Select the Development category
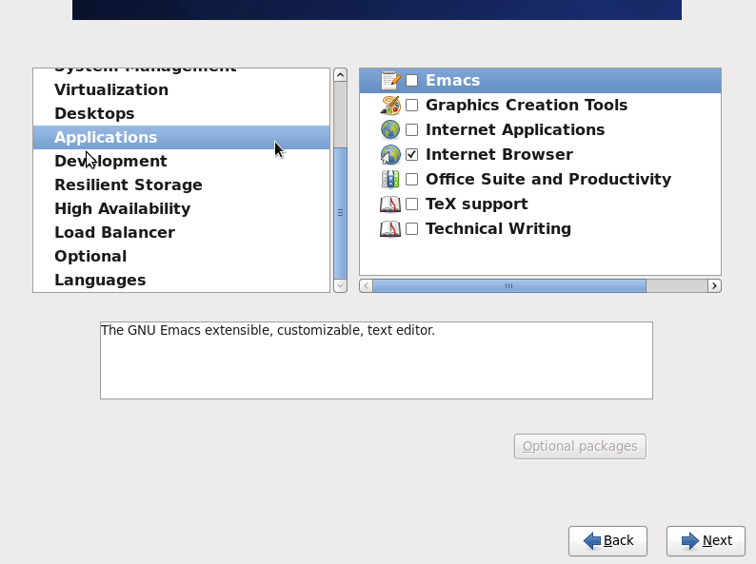The height and width of the screenshot is (564, 756). [x=110, y=161]
